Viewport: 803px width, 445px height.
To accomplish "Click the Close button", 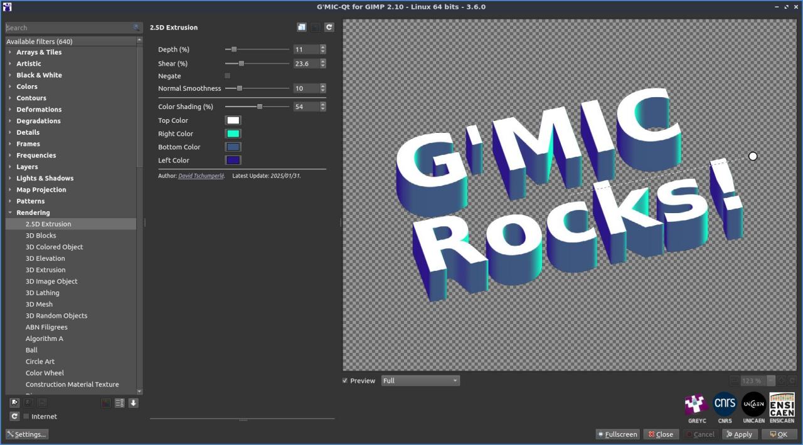I will 660,434.
